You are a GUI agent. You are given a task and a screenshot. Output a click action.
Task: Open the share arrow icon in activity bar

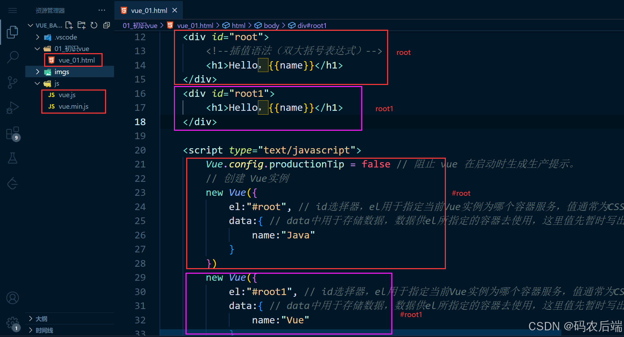pyautogui.click(x=13, y=183)
